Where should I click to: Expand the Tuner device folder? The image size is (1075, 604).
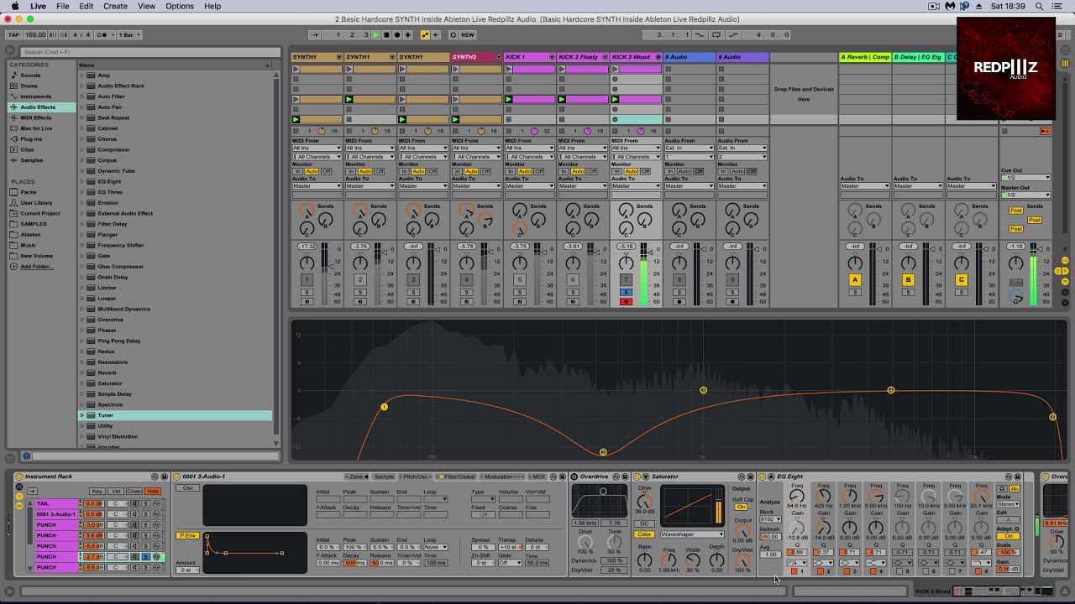[x=82, y=415]
